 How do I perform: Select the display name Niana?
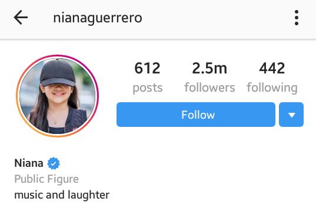[x=29, y=163]
